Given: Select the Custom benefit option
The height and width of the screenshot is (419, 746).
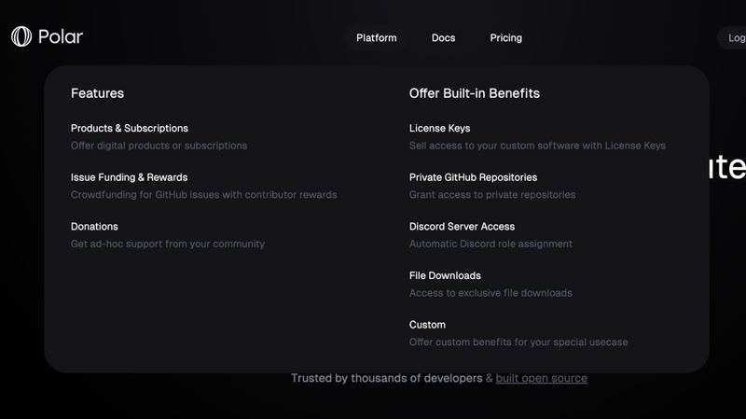Looking at the screenshot, I should (x=427, y=325).
